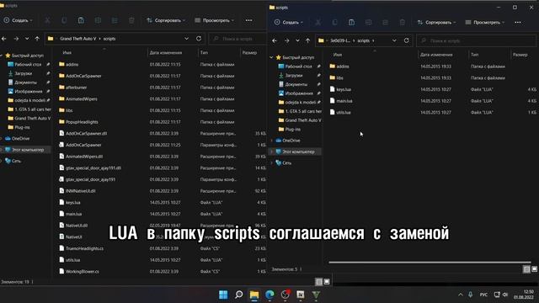539x303 pixels.
Task: Select Plug-ins folder in right navigation pane
Action: pyautogui.click(x=292, y=129)
